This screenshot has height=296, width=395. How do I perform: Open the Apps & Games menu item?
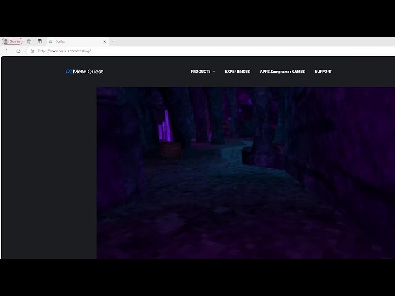click(x=282, y=72)
